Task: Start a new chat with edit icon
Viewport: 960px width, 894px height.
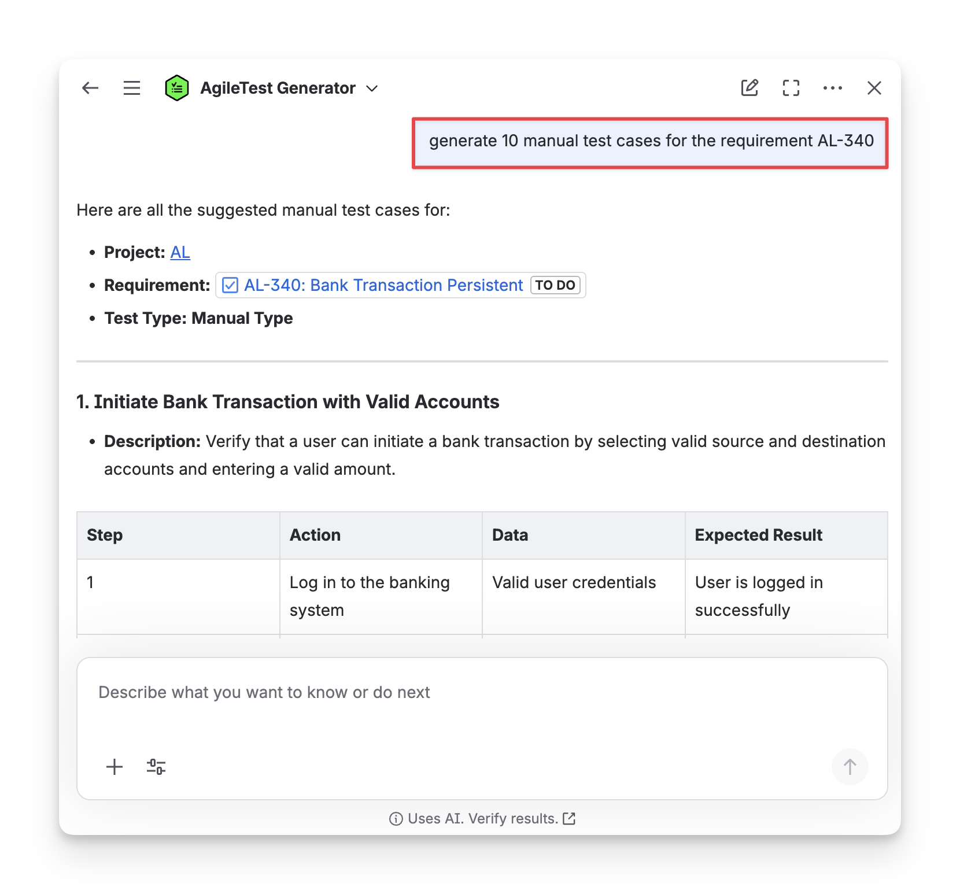Action: tap(749, 88)
